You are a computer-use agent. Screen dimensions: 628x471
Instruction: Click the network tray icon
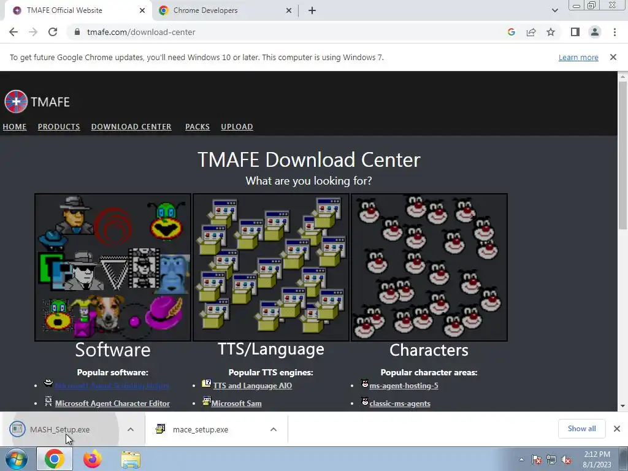pos(551,460)
